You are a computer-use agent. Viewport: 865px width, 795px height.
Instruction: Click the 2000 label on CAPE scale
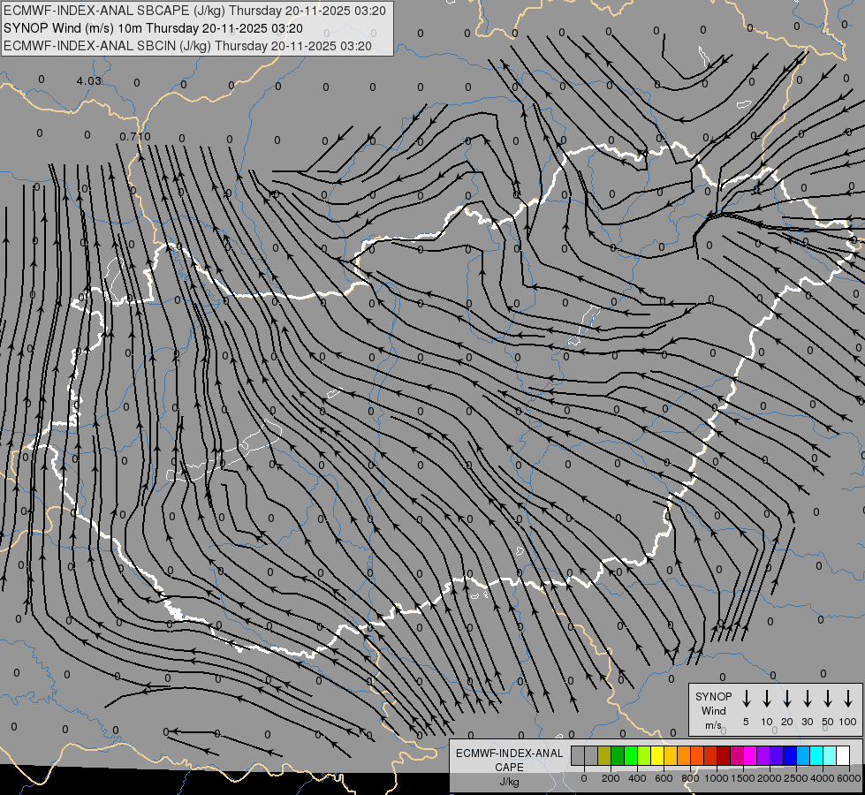click(x=770, y=778)
